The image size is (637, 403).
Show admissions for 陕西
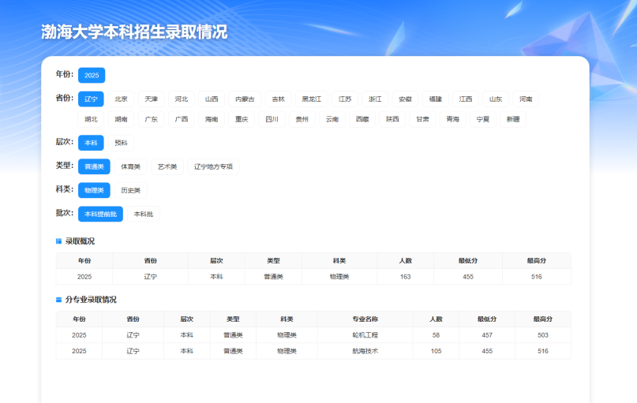coord(392,119)
